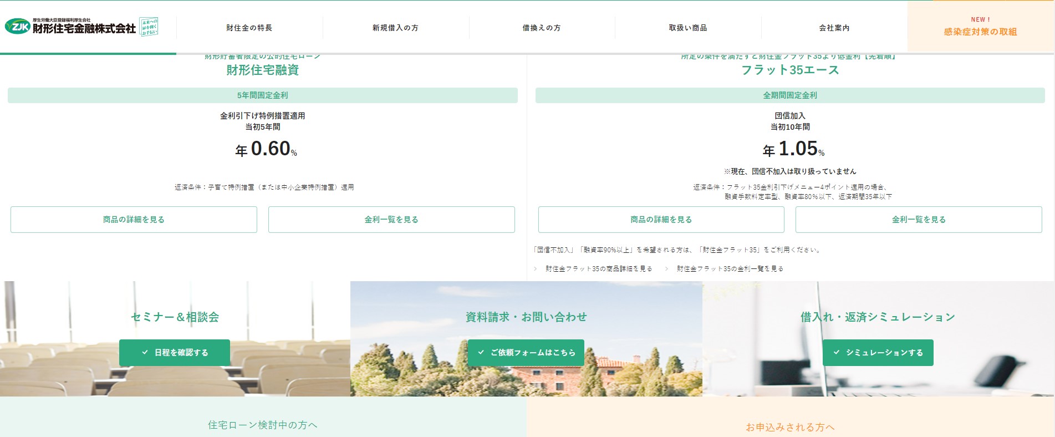Open the NEW! 感染症対策の取組 tab
Screen dimensions: 1055x437
point(981,27)
